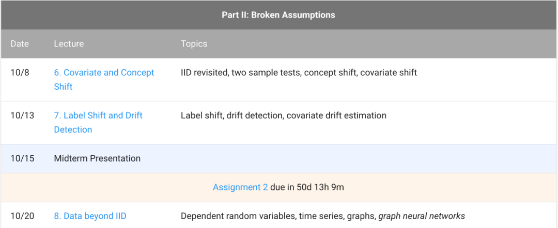This screenshot has width=558, height=228.
Task: Click the 10/15 date cell
Action: (22, 158)
